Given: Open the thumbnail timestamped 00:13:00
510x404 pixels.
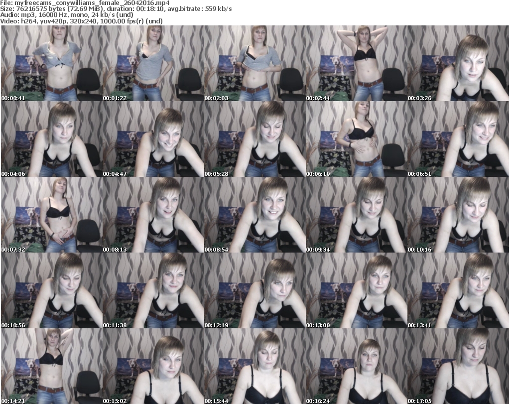Looking at the screenshot, I should pyautogui.click(x=356, y=290).
